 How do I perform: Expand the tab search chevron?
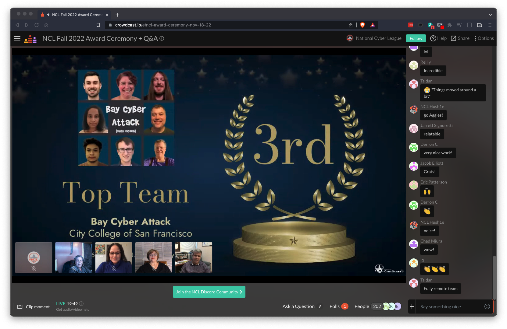[490, 15]
